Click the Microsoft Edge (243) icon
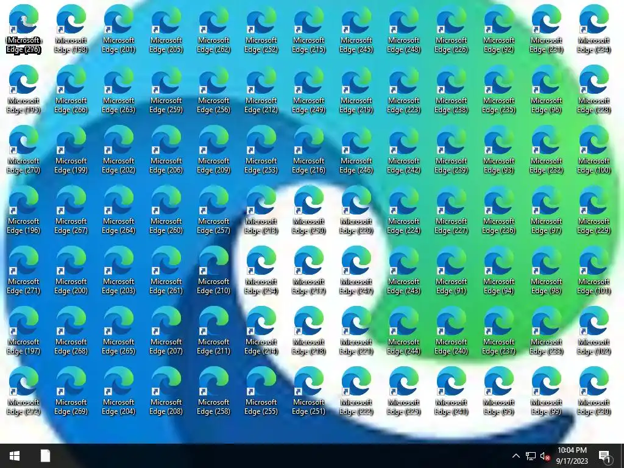This screenshot has height=468, width=624. pos(403,270)
